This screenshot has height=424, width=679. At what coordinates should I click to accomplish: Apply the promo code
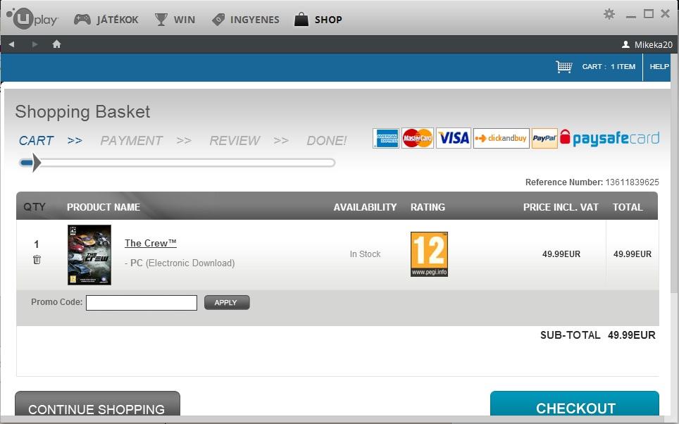[227, 303]
